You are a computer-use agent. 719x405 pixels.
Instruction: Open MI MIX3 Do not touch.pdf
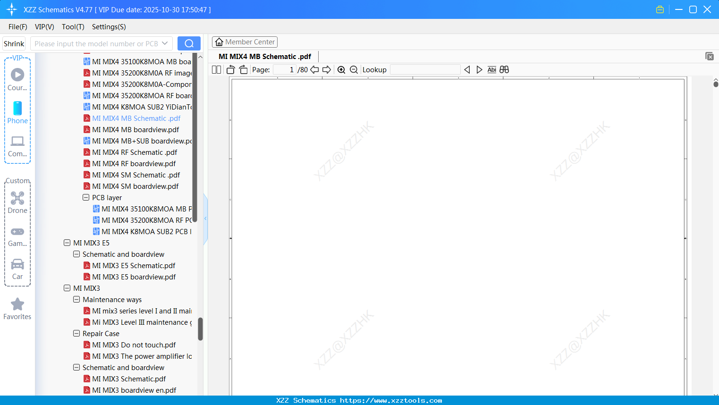(x=134, y=345)
